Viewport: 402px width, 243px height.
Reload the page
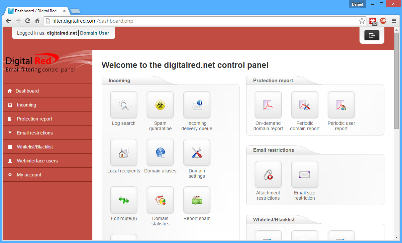[28, 21]
